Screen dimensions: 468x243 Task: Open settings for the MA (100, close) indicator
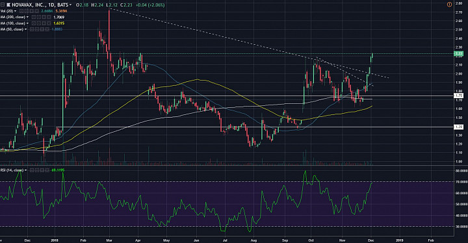click(39, 23)
